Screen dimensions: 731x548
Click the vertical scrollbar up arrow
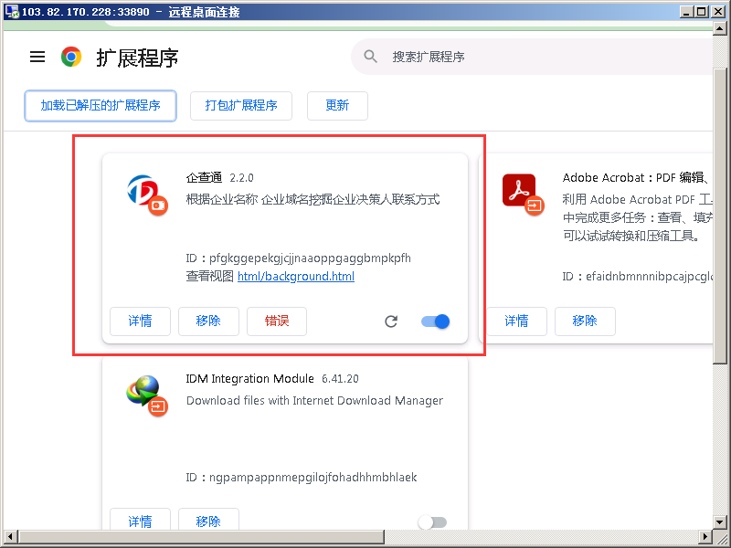pyautogui.click(x=719, y=29)
